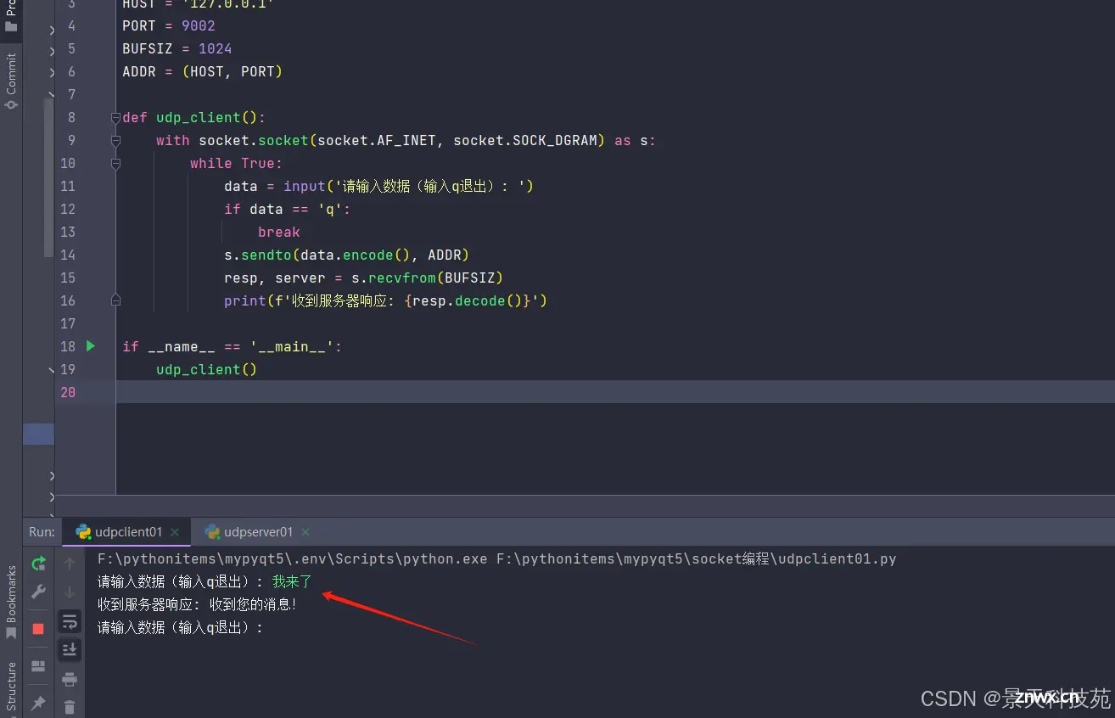Click 'BUFSIZ = 1024' code line
Screen dimensions: 1115x718
[x=177, y=48]
